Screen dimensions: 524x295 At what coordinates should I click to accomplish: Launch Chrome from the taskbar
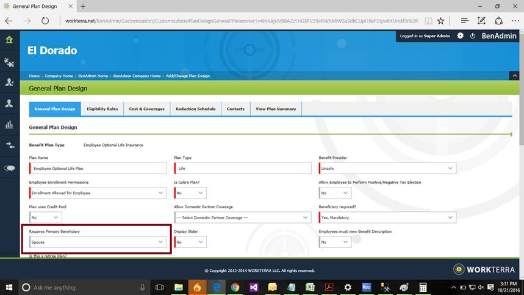(x=235, y=287)
